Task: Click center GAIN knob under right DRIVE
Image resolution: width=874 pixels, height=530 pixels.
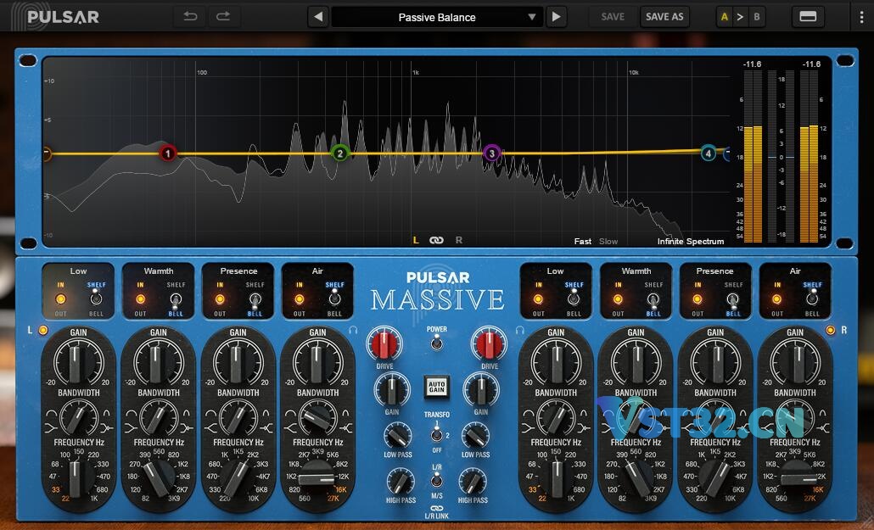Action: pyautogui.click(x=481, y=390)
